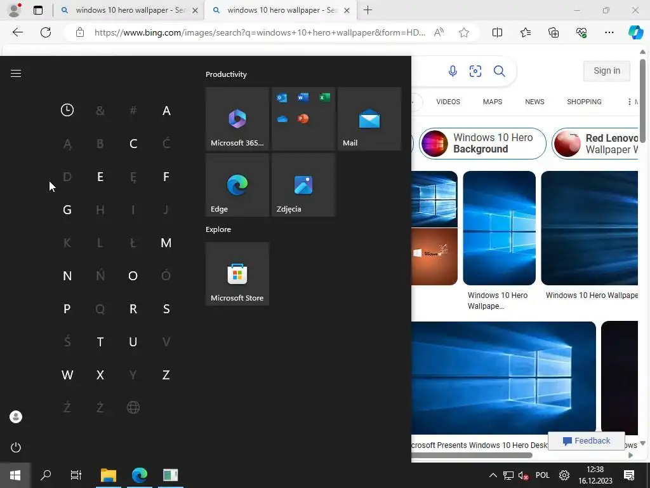
Task: Select letter X in alphabet grid
Action: tap(100, 375)
